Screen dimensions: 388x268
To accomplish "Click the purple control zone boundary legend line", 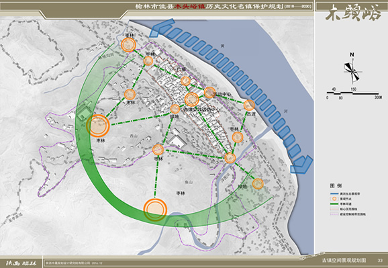I will pyautogui.click(x=334, y=214).
